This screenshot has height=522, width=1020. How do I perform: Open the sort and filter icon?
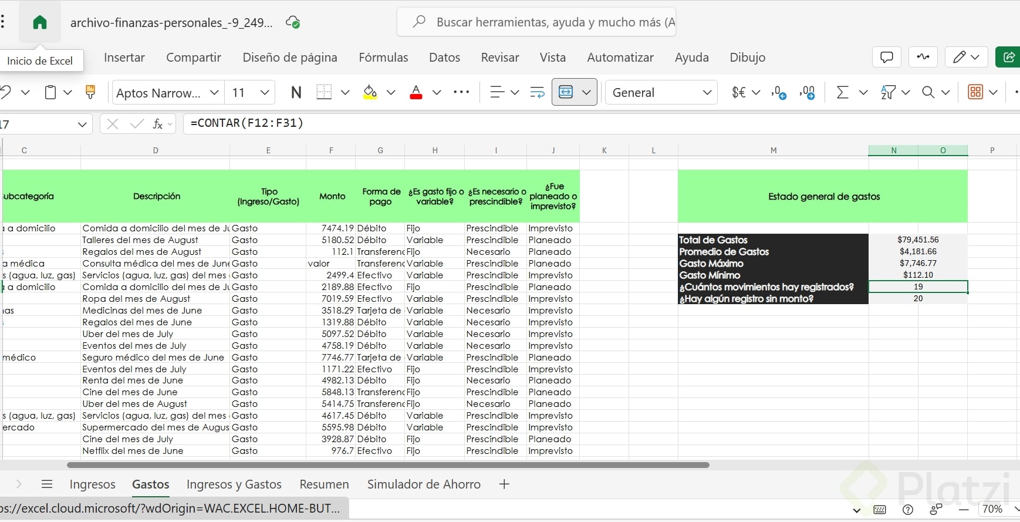point(888,92)
